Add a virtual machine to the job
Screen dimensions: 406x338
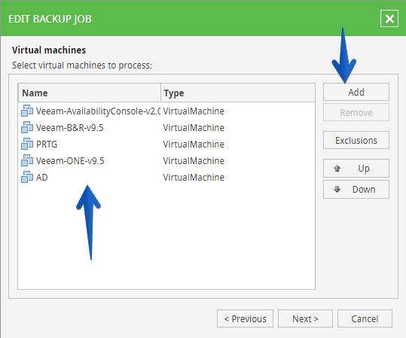click(x=356, y=92)
